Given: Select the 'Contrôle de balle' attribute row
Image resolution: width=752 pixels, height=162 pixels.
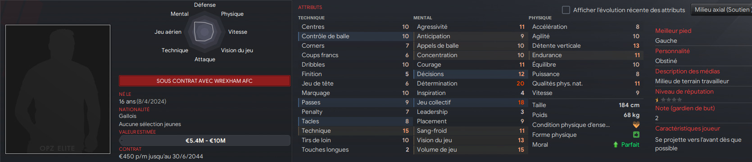Looking at the screenshot, I should tap(354, 36).
